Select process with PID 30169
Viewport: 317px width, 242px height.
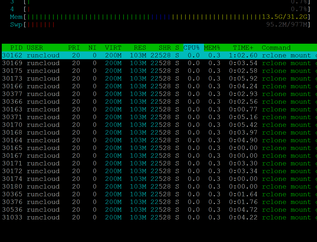pos(159,63)
